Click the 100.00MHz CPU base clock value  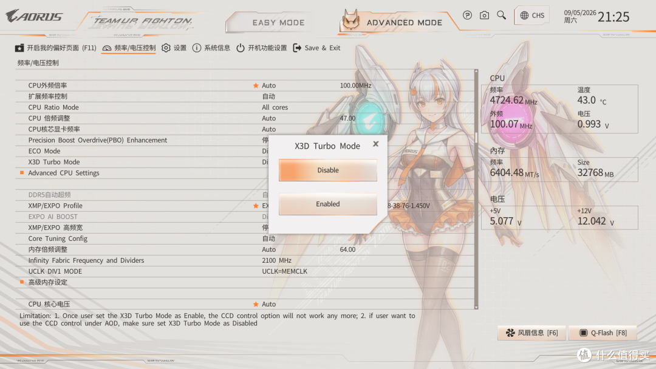[355, 85]
